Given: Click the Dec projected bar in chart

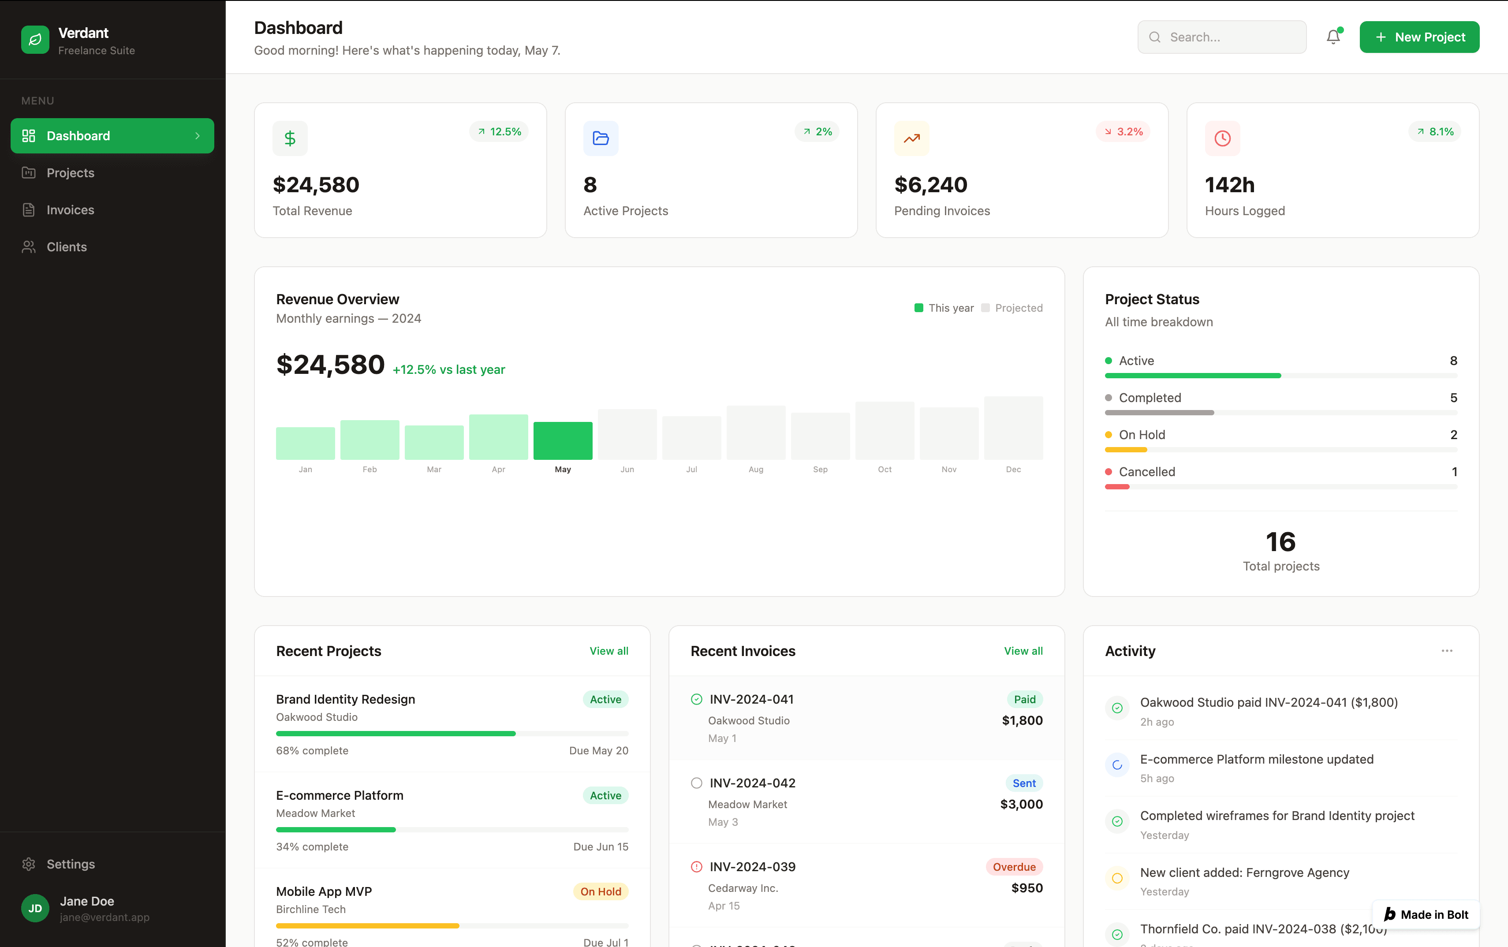Looking at the screenshot, I should [x=1013, y=428].
